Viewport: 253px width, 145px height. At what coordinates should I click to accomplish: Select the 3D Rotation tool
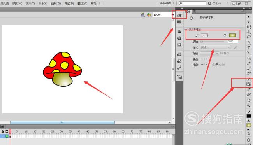coord(249,32)
